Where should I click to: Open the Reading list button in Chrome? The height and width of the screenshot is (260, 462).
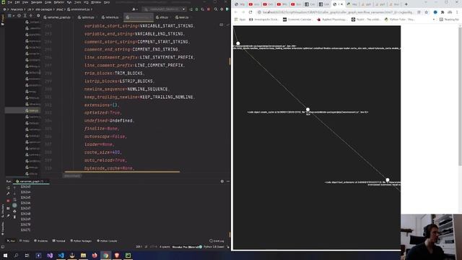pos(449,19)
